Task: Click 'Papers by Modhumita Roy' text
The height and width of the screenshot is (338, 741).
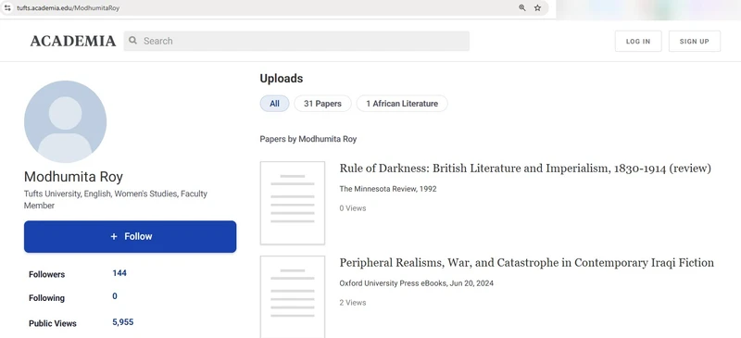Action: coord(308,140)
